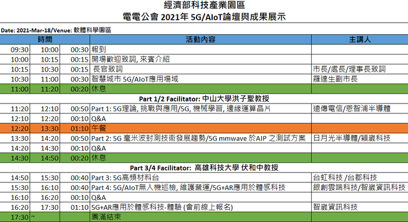Click the Part 1/2 Facilitator heading row

click(204, 99)
